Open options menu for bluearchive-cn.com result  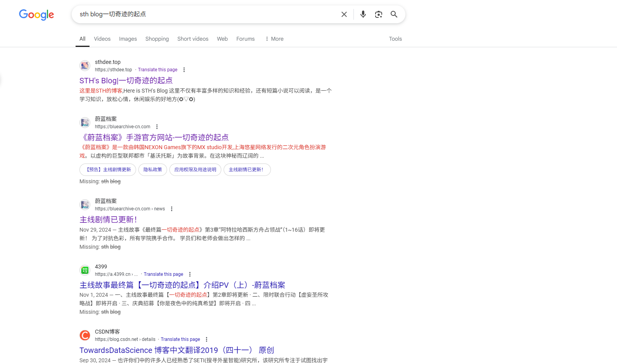157,127
